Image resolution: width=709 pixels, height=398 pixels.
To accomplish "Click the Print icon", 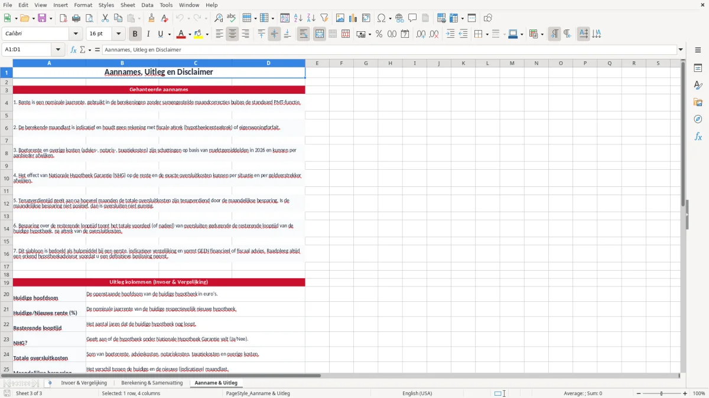I will point(76,18).
